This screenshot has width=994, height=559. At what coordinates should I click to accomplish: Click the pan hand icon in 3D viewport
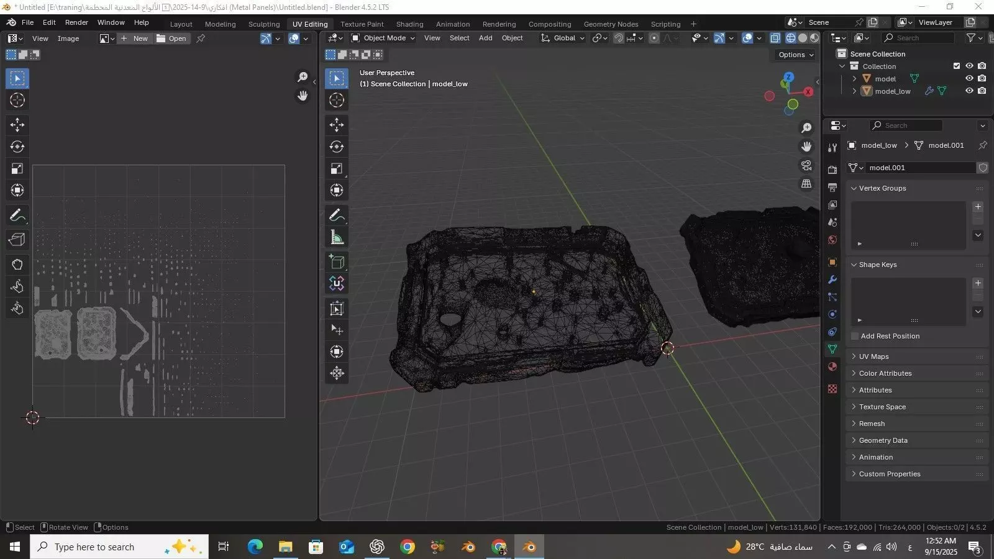[x=806, y=147]
